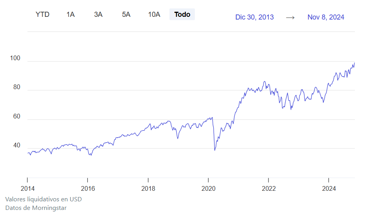369x215 pixels.
Task: Click the 2014 x-axis label
Action: (x=27, y=189)
